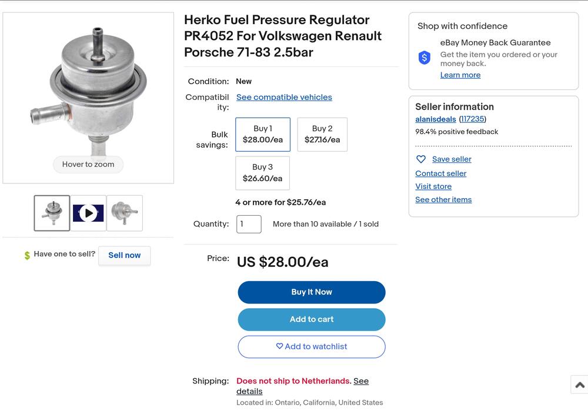Viewport: 588px width, 411px height.
Task: Click the green dollar sign icon
Action: pos(27,255)
